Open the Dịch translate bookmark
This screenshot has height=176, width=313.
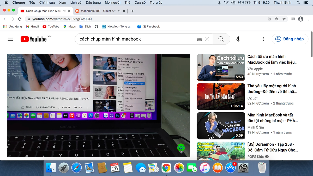(x=85, y=26)
